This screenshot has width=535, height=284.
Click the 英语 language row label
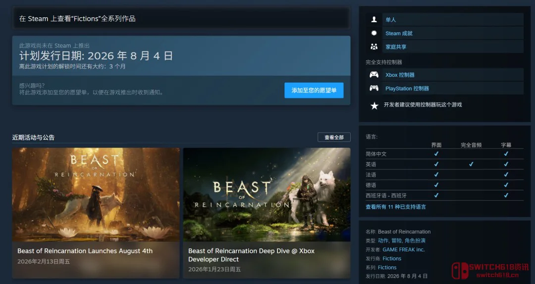tap(371, 164)
